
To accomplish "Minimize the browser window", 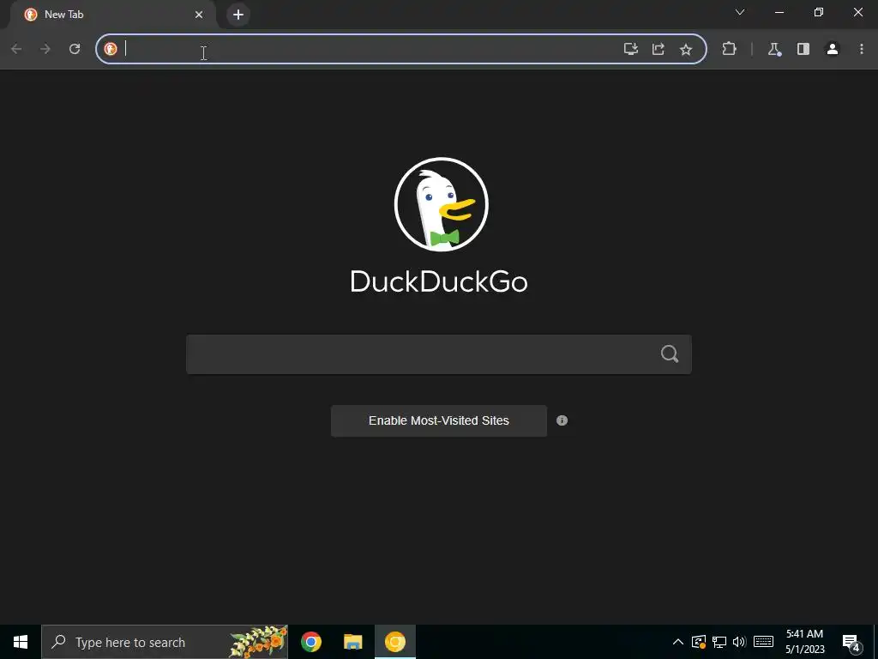I will pos(779,12).
